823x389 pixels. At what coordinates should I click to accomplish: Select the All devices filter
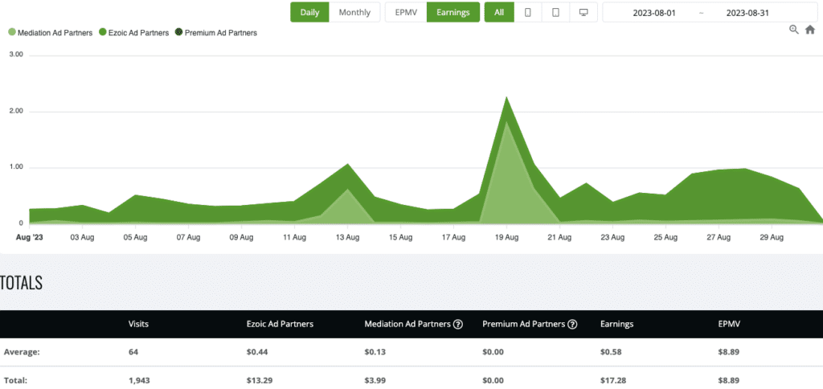tap(499, 13)
